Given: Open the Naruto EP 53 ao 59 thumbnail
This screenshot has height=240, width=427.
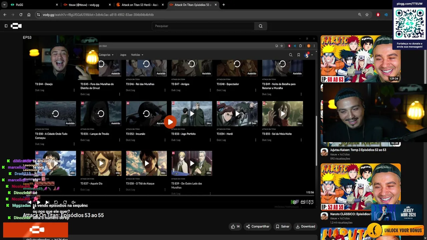Looking at the screenshot, I should coord(361,187).
